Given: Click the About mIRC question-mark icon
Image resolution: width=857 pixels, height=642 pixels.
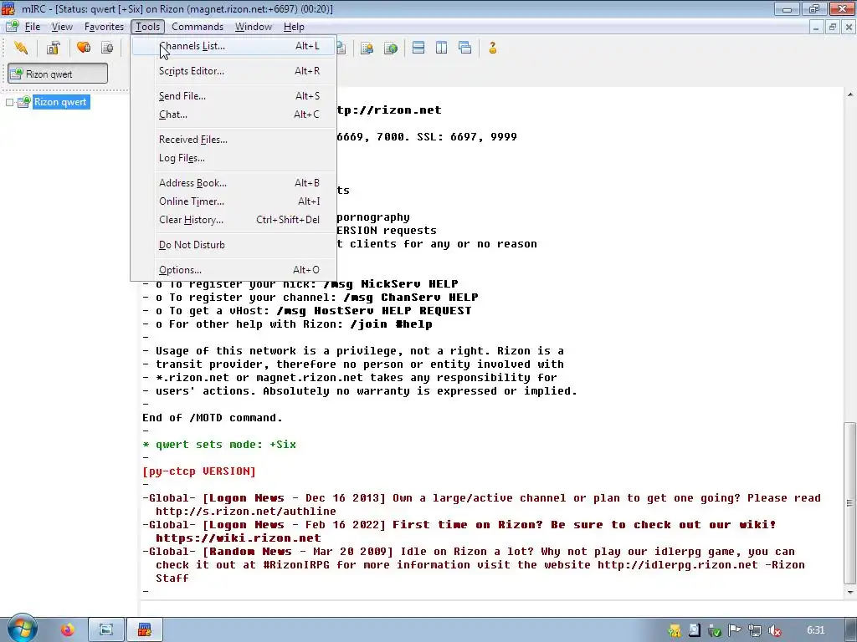Looking at the screenshot, I should tap(493, 48).
